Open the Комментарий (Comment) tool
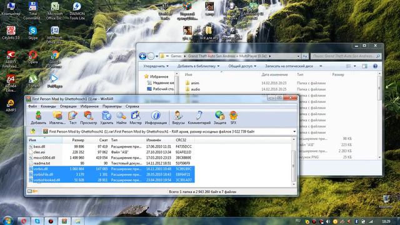Screen dimensions: 400x225 [x=199, y=117]
